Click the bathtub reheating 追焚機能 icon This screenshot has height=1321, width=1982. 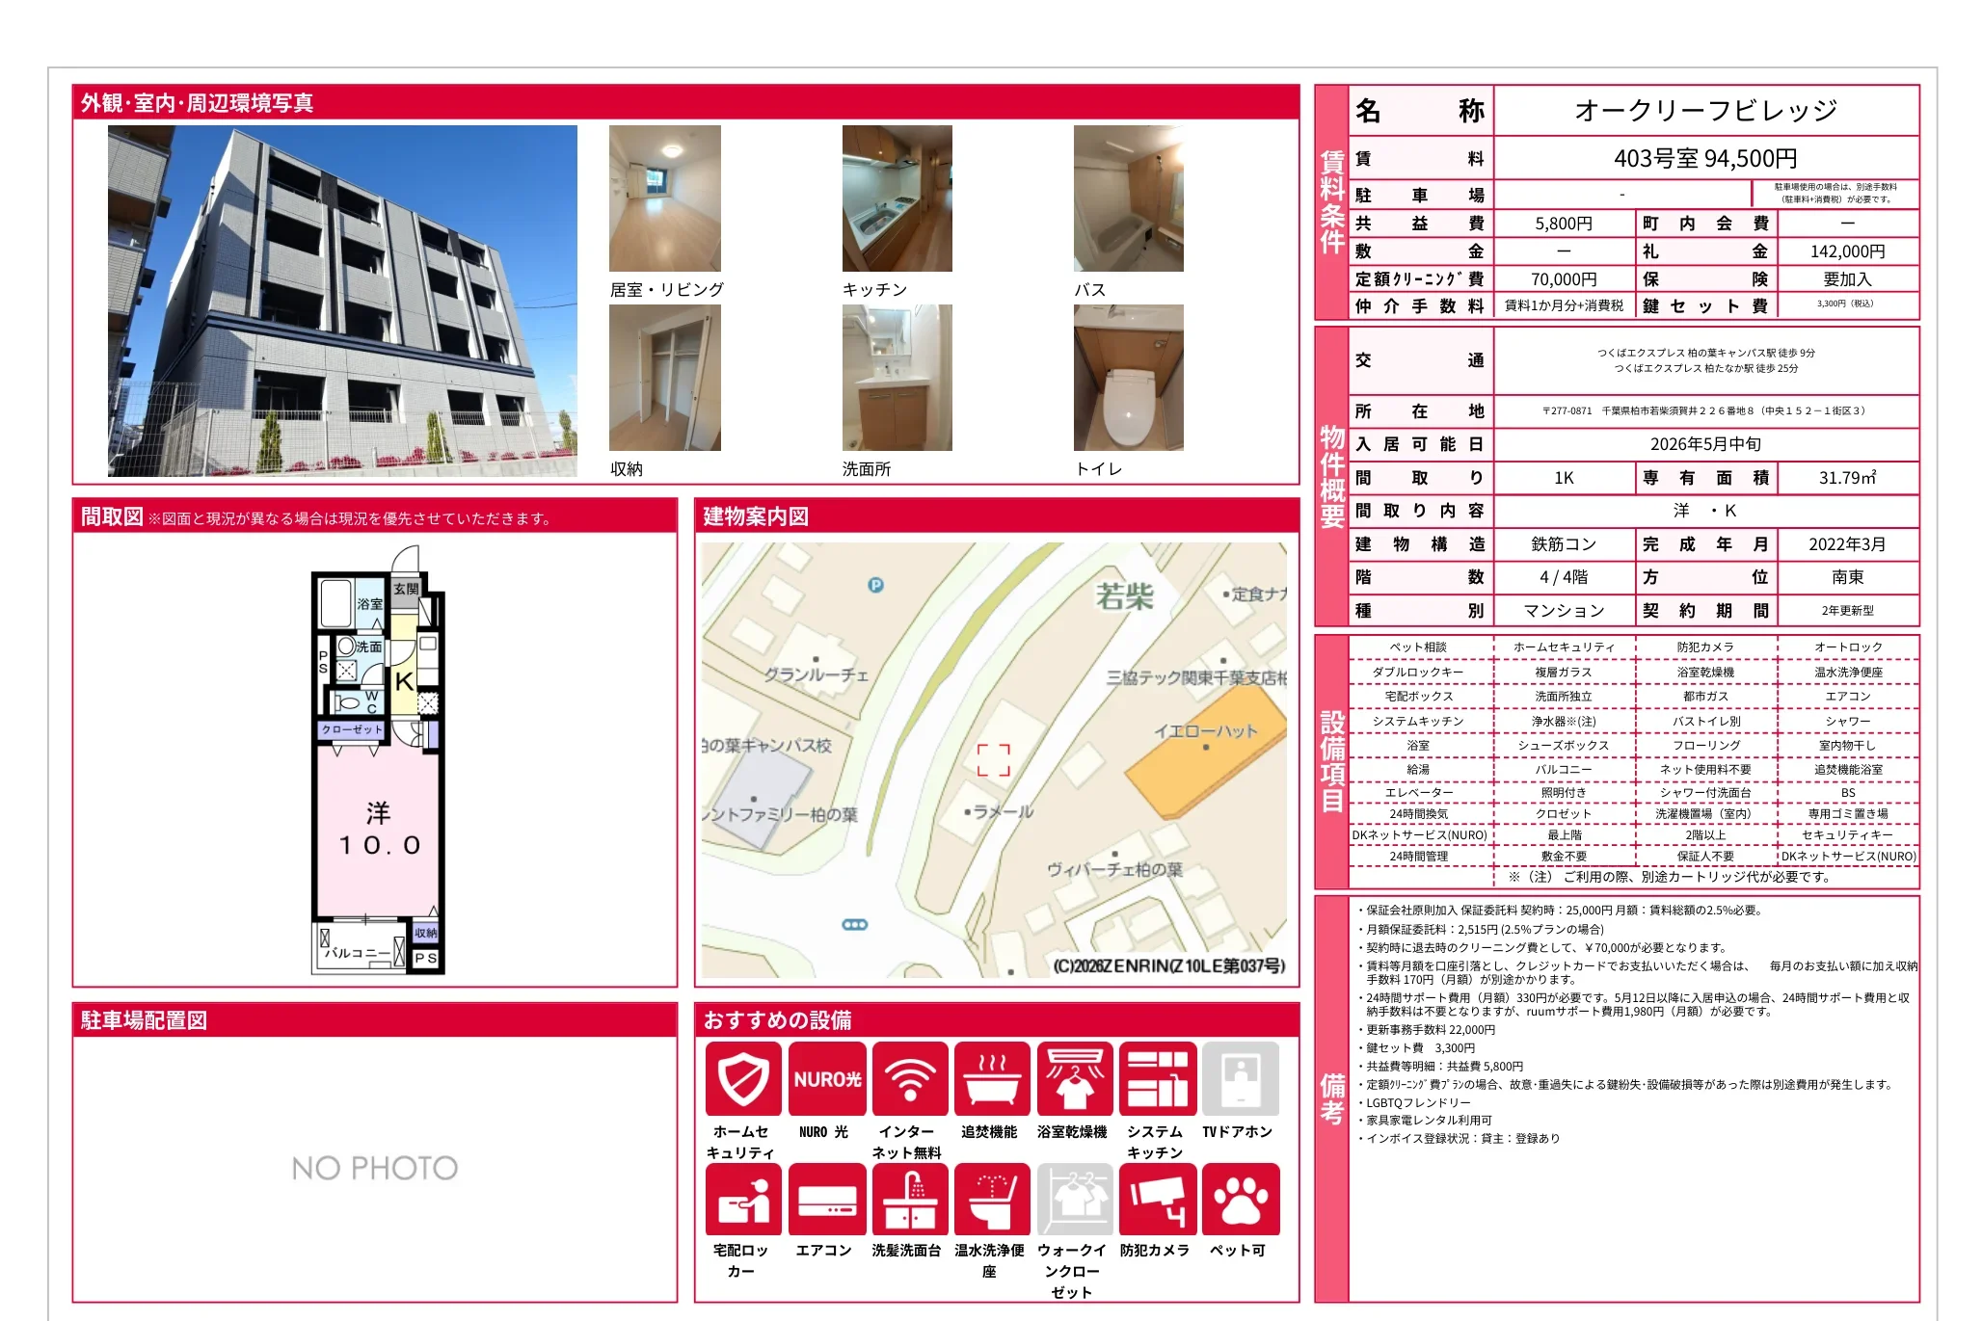(x=992, y=1078)
